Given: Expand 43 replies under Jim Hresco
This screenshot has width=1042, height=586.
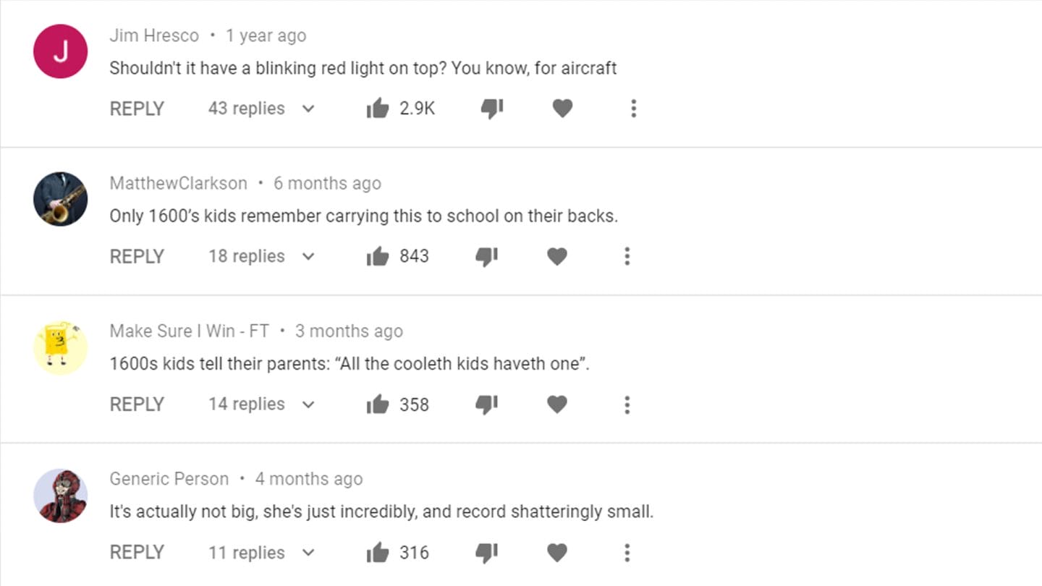Looking at the screenshot, I should click(261, 109).
